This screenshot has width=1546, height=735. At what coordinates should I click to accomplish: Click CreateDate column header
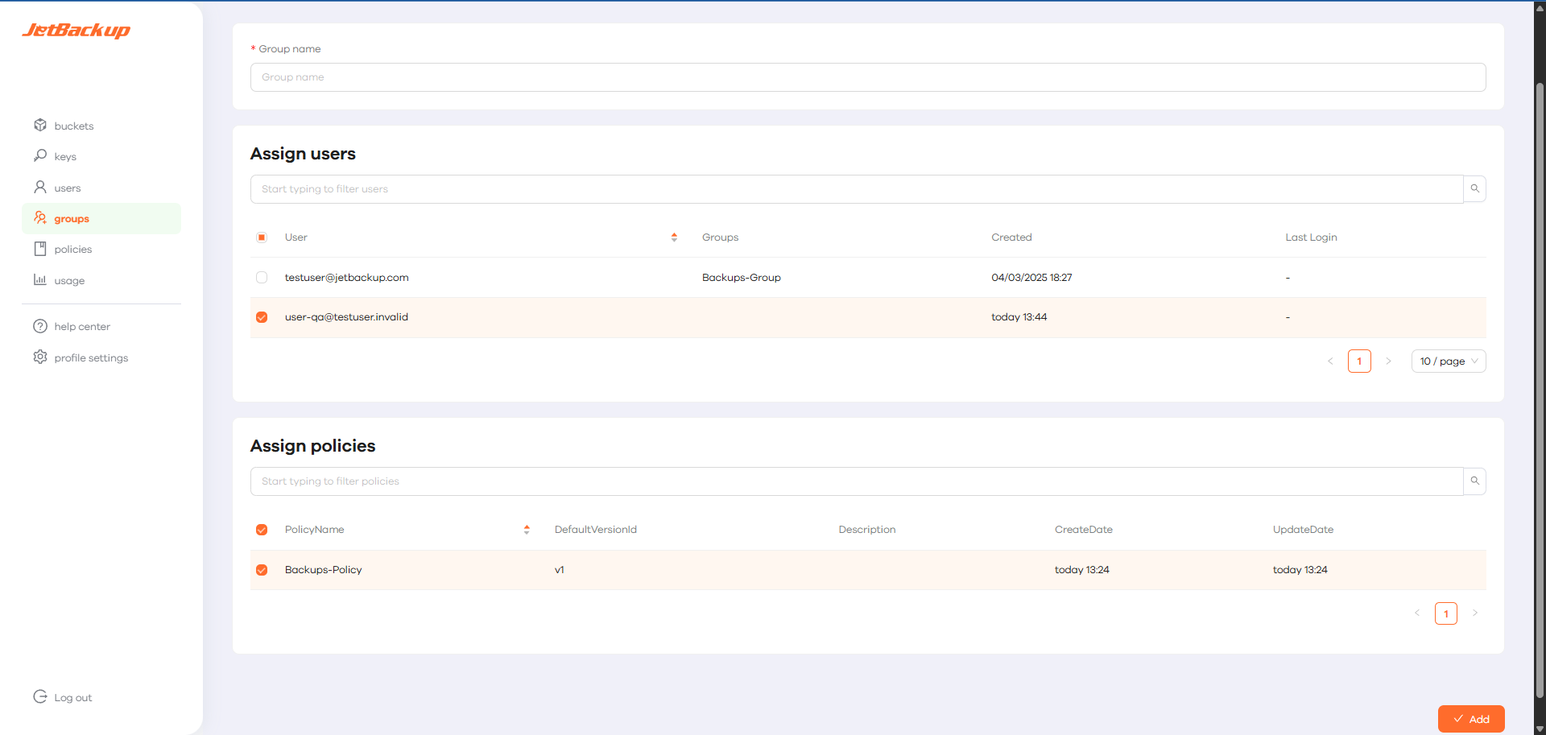[1084, 530]
